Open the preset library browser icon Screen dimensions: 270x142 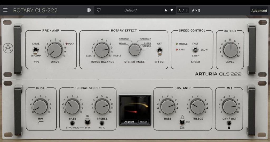[x=89, y=10]
